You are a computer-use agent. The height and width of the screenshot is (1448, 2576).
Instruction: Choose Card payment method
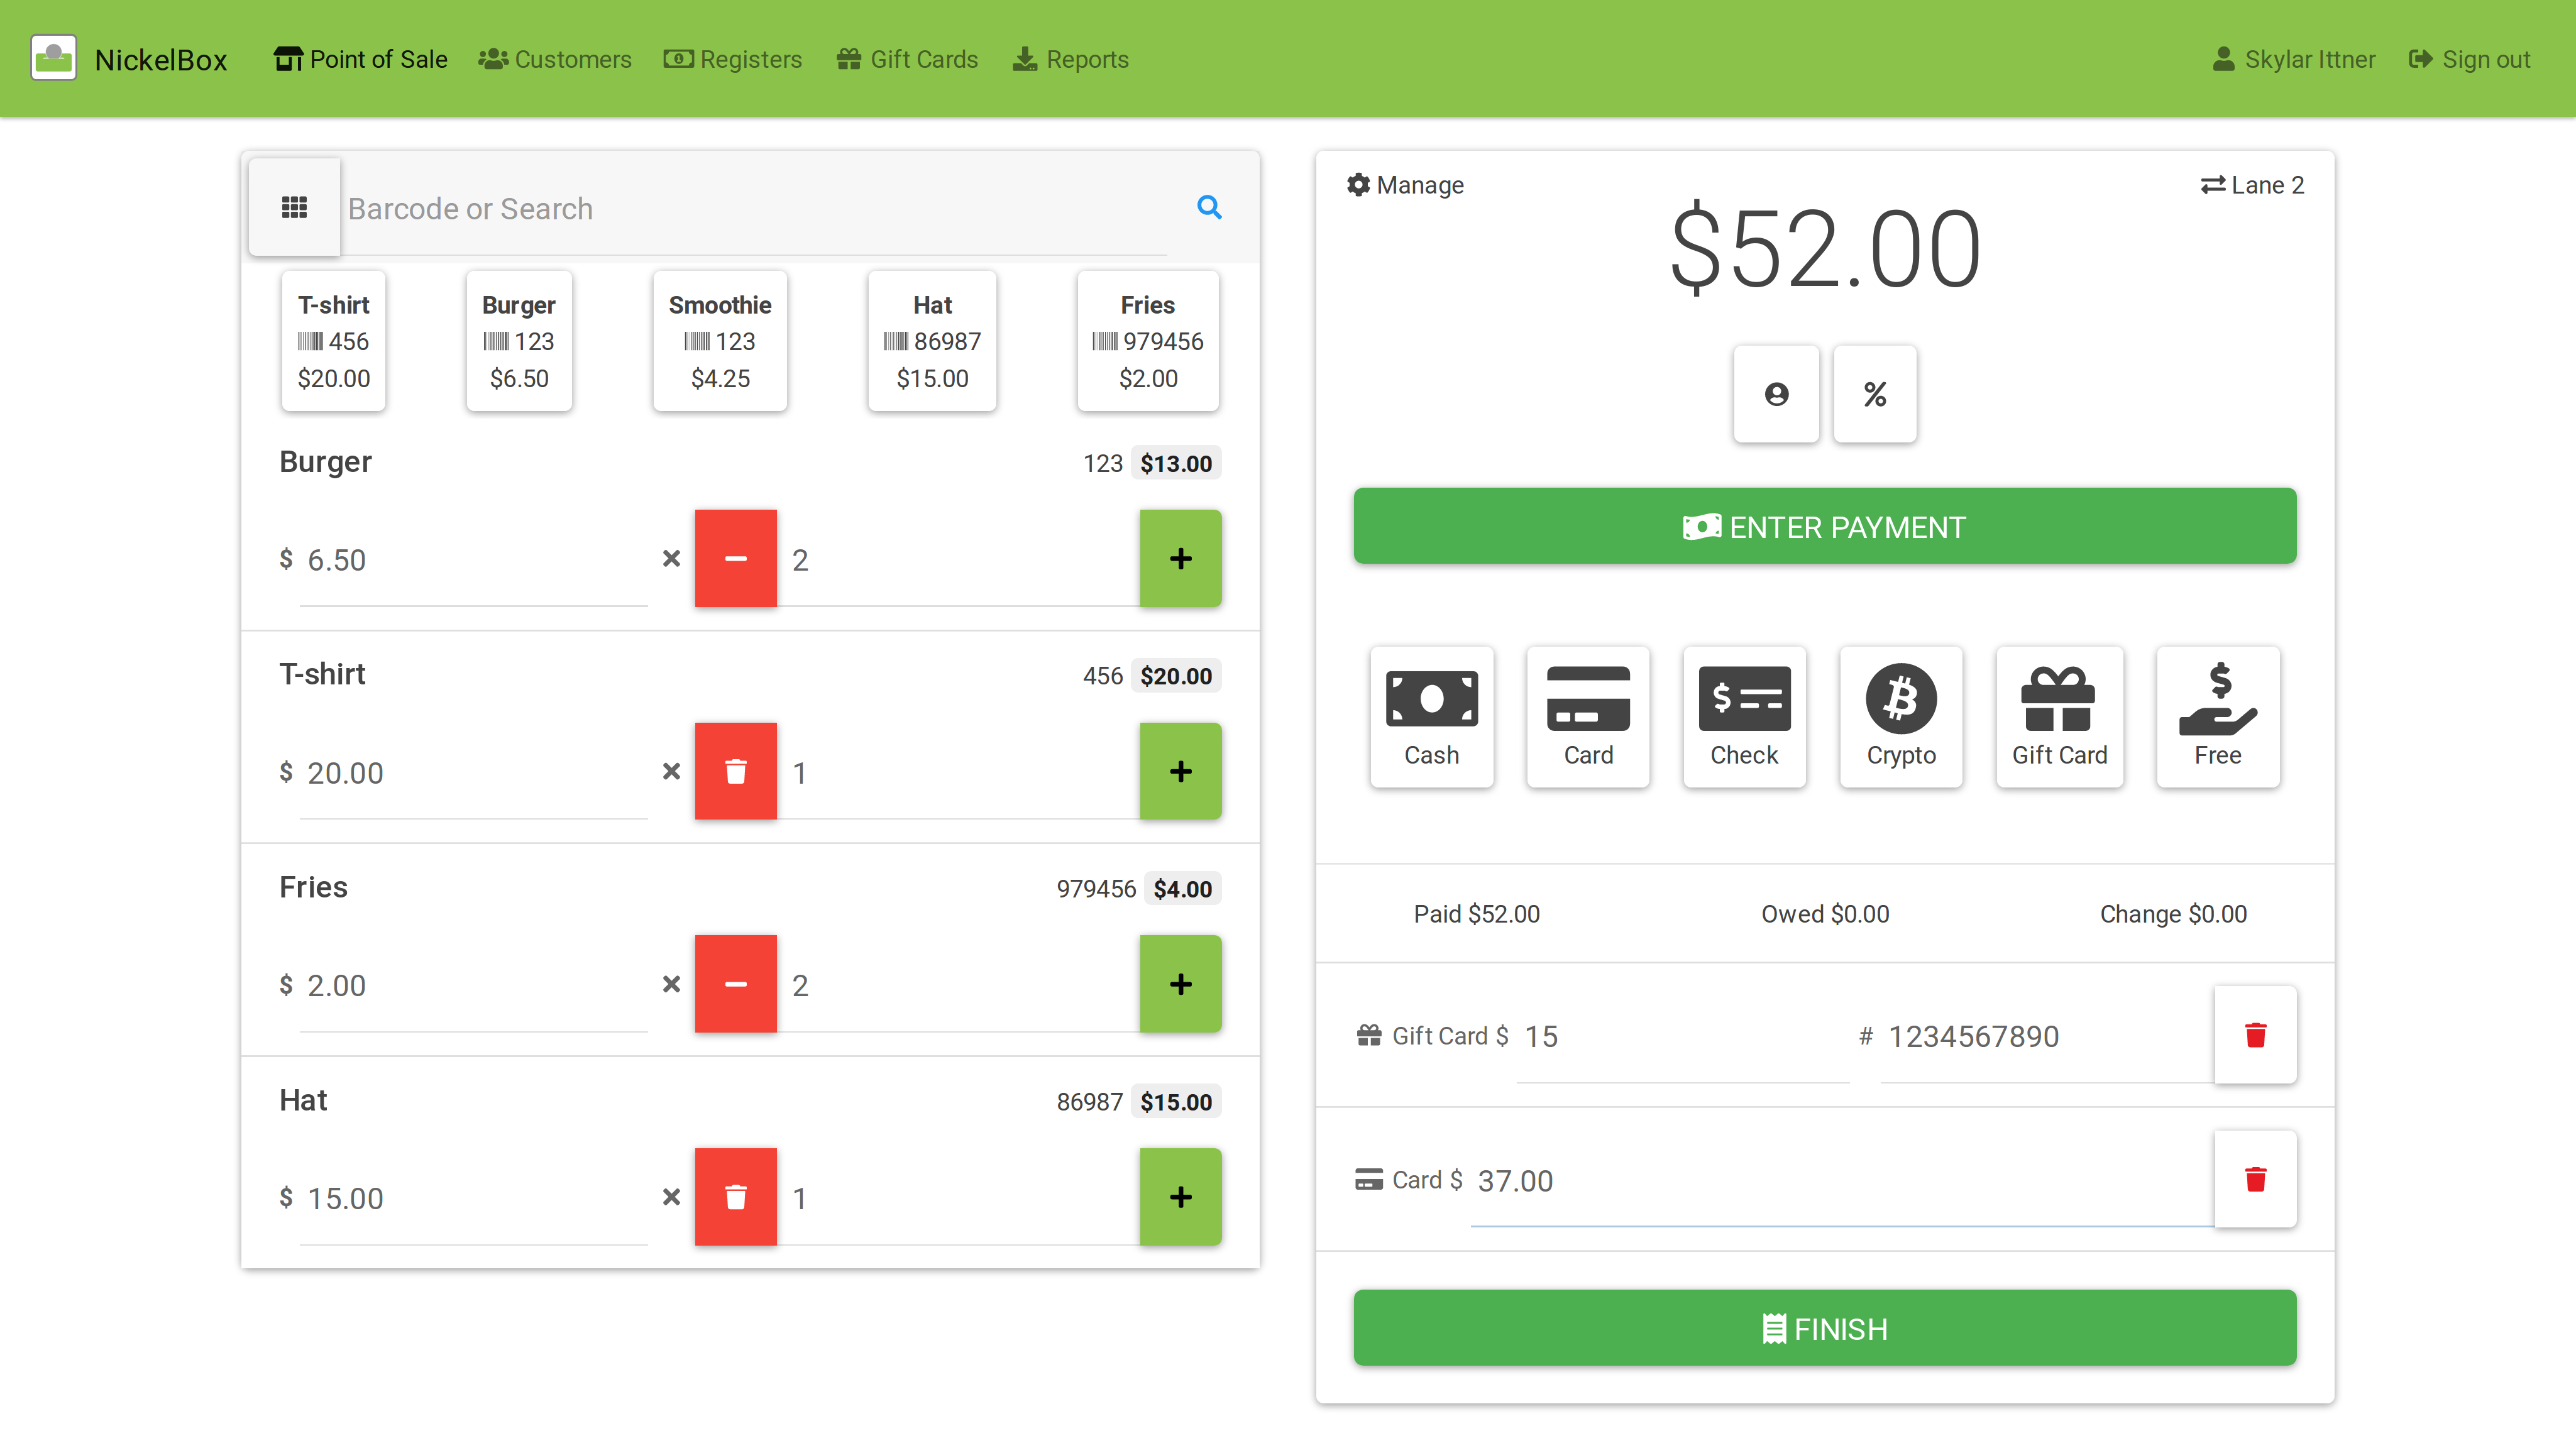[1588, 716]
